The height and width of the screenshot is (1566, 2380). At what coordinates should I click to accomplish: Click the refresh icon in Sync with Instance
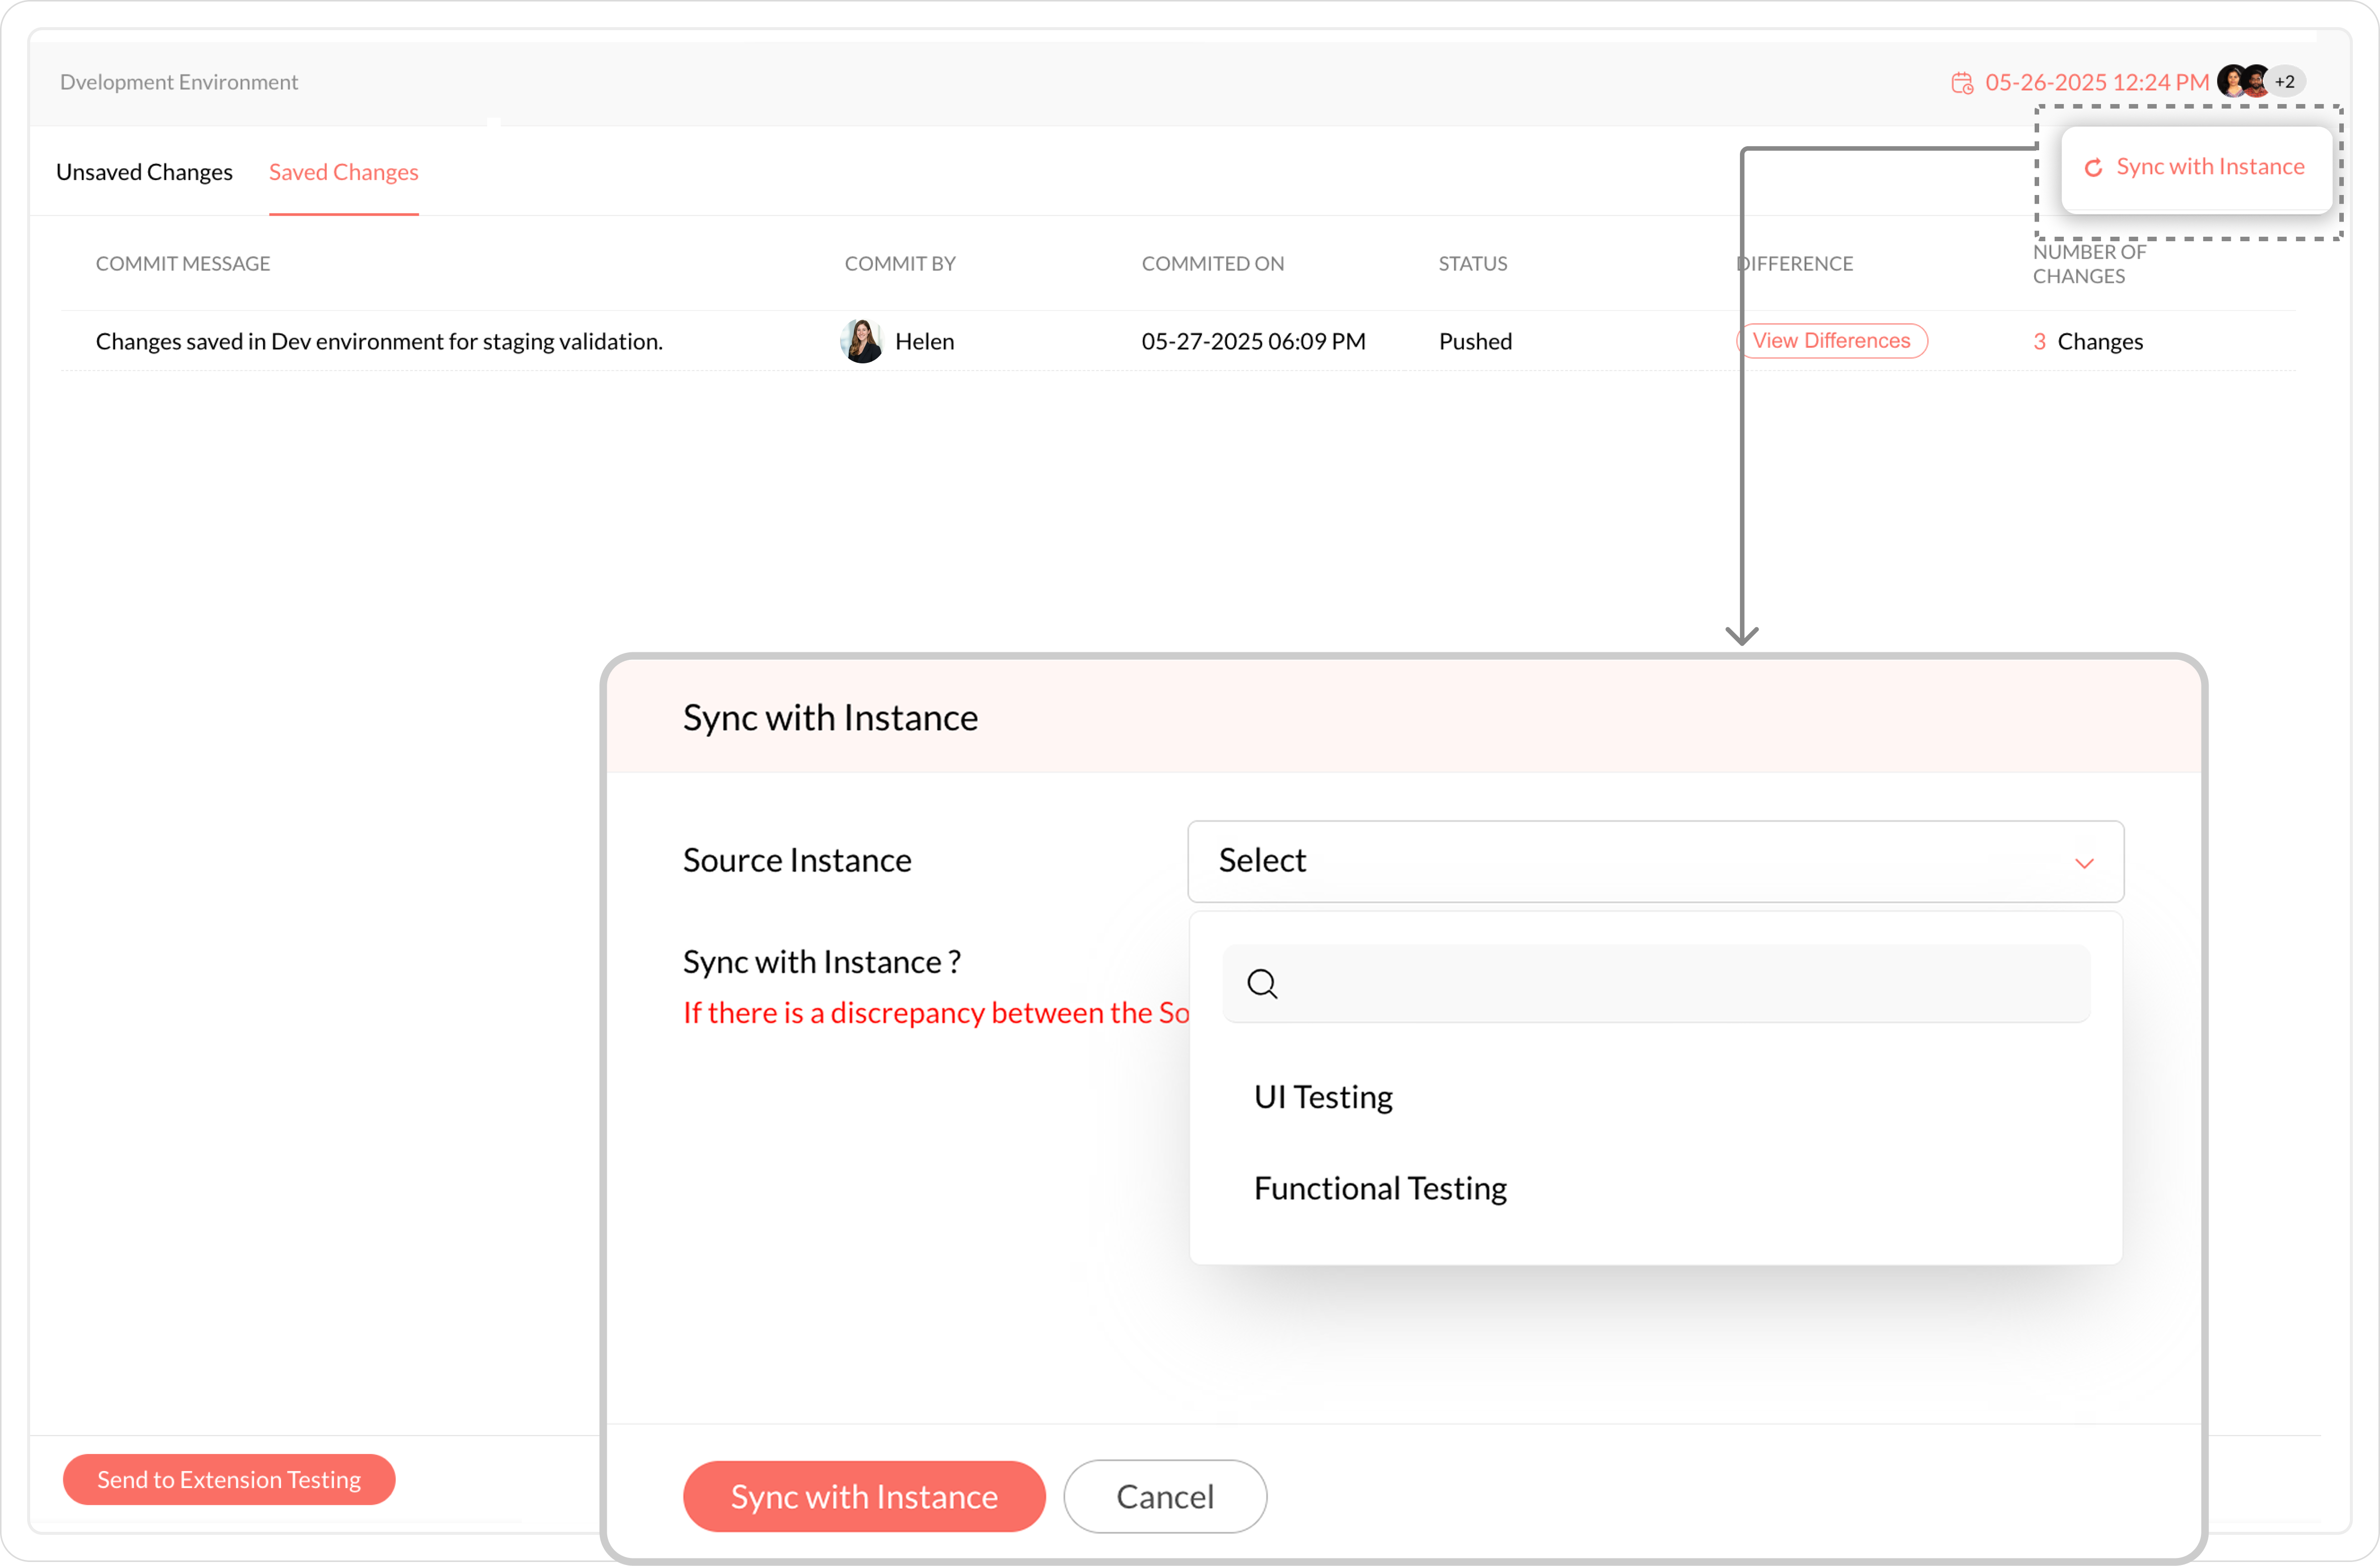pos(2093,168)
